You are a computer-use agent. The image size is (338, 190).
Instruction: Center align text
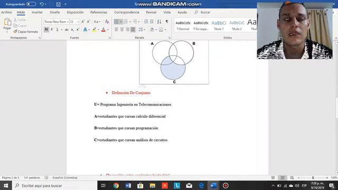(x=122, y=30)
